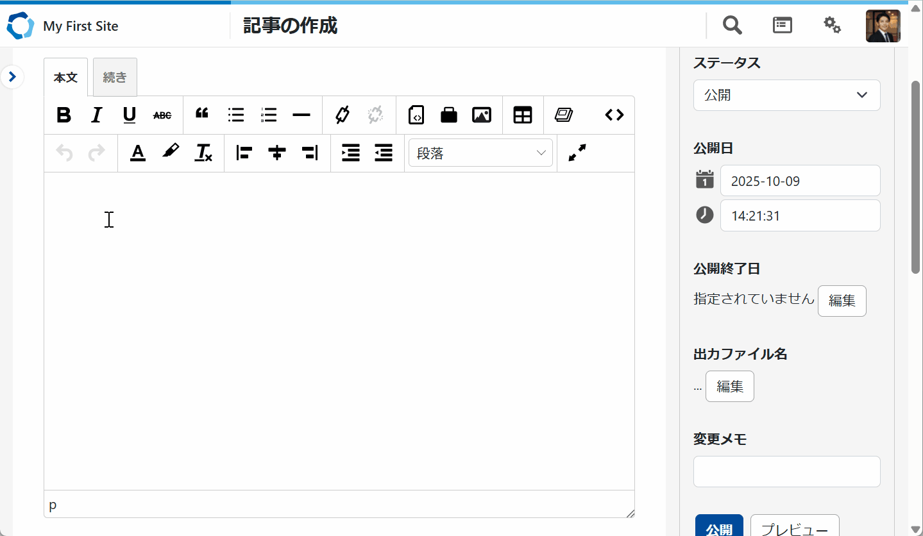Select the 本文 tab
The height and width of the screenshot is (536, 923).
(x=65, y=78)
